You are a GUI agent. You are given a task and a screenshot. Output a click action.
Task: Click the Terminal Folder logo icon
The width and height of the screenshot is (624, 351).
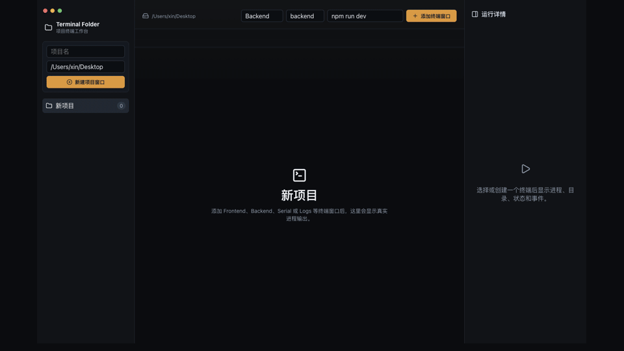(48, 27)
